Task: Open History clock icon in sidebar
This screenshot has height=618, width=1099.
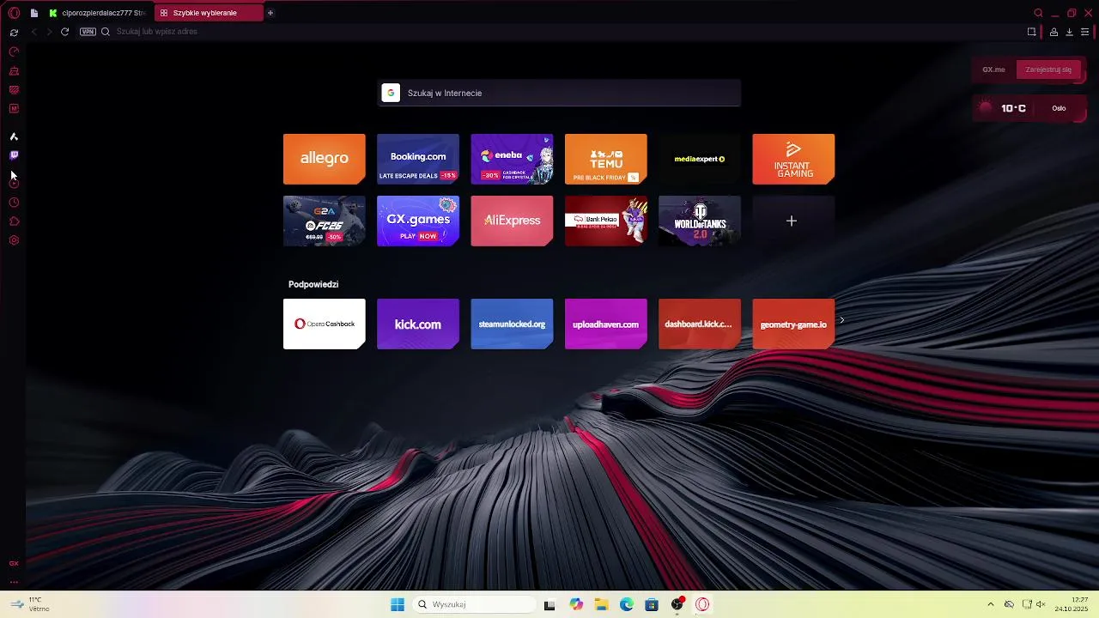Action: point(14,203)
